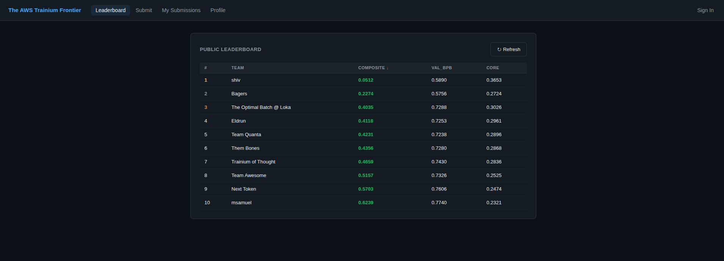Click composite score 0.5703
This screenshot has height=261, width=724.
click(x=366, y=189)
